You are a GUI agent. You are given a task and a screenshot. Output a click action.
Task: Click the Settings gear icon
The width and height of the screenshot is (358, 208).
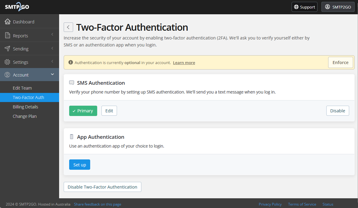(x=8, y=62)
